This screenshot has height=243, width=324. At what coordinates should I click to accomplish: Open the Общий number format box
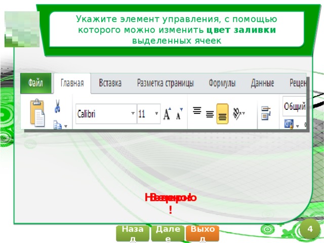tap(295, 106)
